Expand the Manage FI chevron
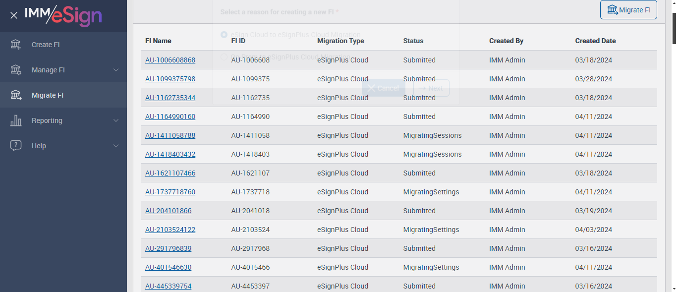 (x=116, y=70)
